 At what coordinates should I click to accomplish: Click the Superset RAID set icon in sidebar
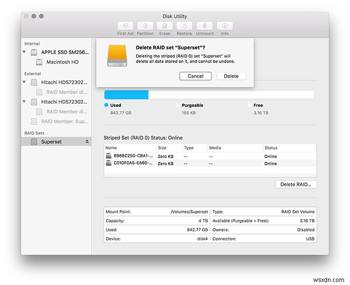click(34, 141)
